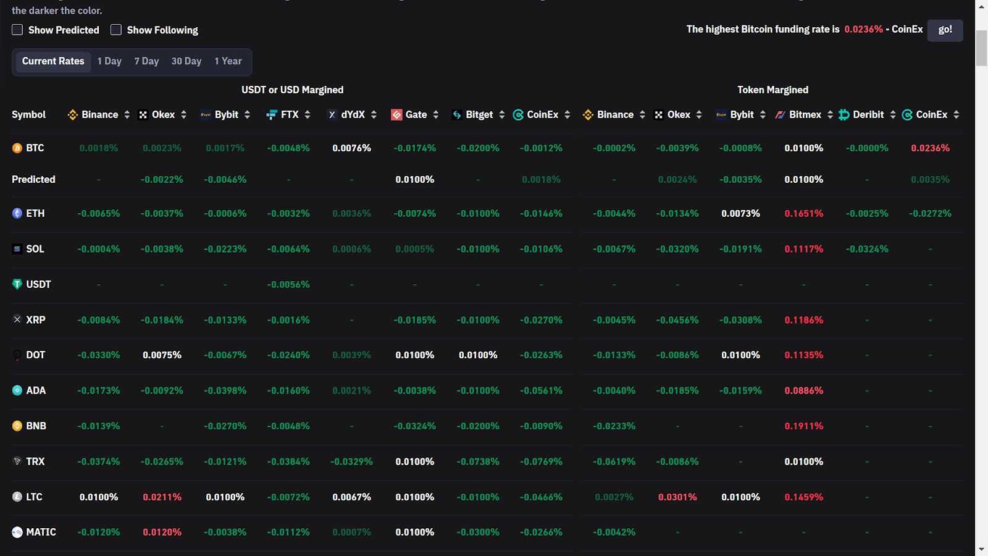Click the Solana icon in SOL row
Image resolution: width=988 pixels, height=556 pixels.
coord(17,249)
